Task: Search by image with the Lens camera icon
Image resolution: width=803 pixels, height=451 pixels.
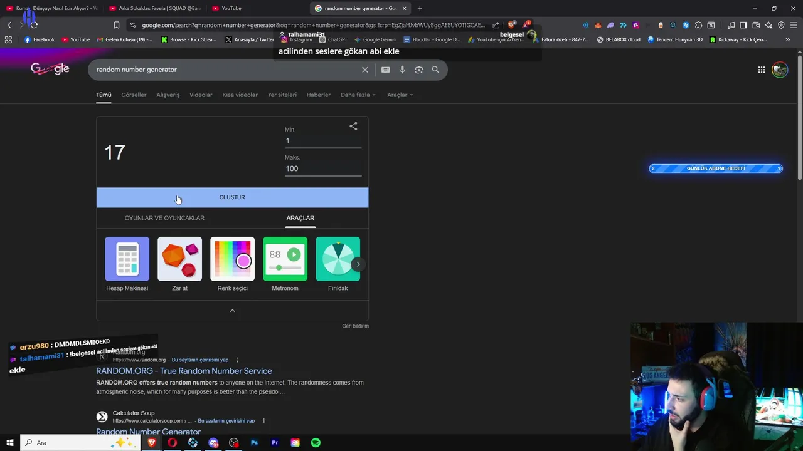Action: coord(419,70)
